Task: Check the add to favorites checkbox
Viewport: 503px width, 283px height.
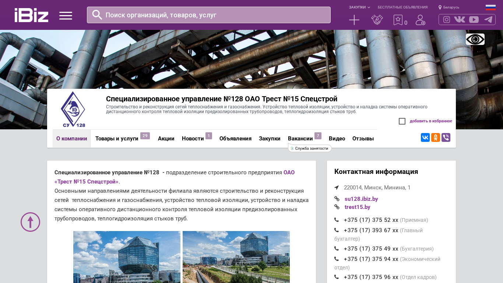Action: (x=402, y=121)
